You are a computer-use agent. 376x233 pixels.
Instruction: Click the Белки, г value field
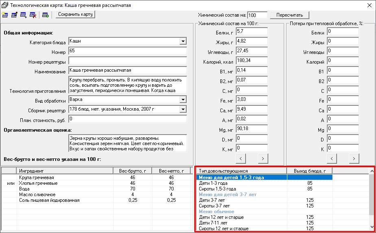[251, 32]
